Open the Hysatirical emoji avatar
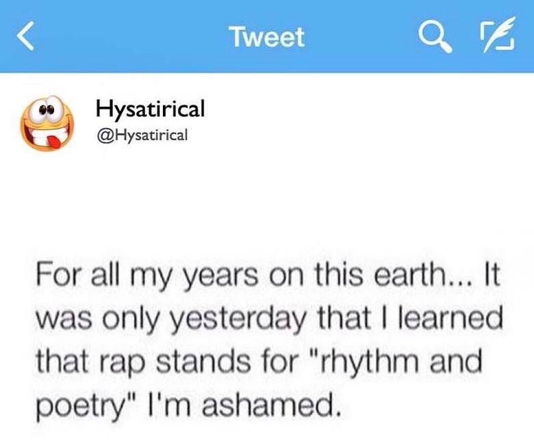 [x=44, y=123]
